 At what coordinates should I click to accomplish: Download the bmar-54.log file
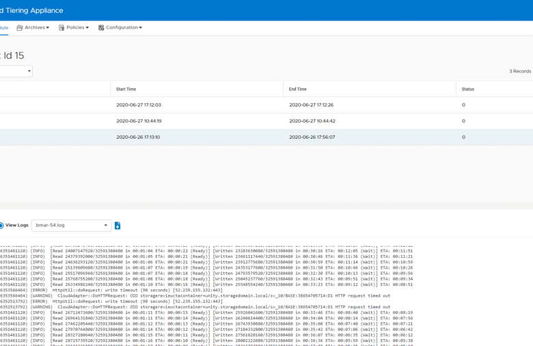(x=118, y=226)
